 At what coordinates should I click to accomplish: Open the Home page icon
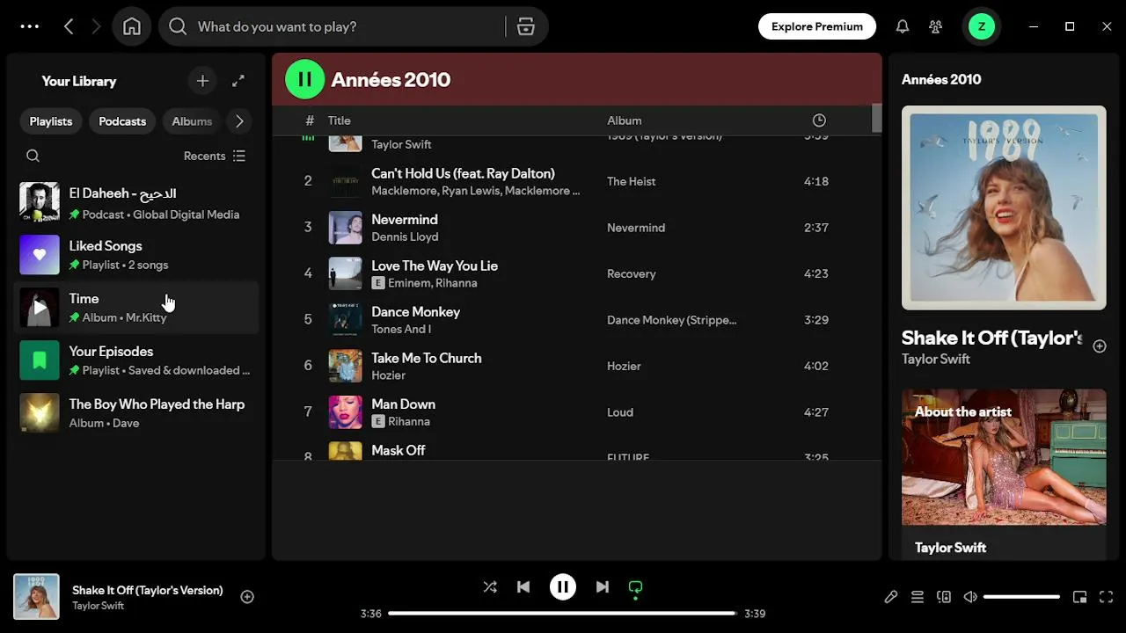132,26
